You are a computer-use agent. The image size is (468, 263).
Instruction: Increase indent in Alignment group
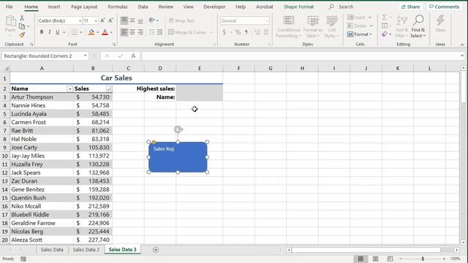click(x=159, y=32)
